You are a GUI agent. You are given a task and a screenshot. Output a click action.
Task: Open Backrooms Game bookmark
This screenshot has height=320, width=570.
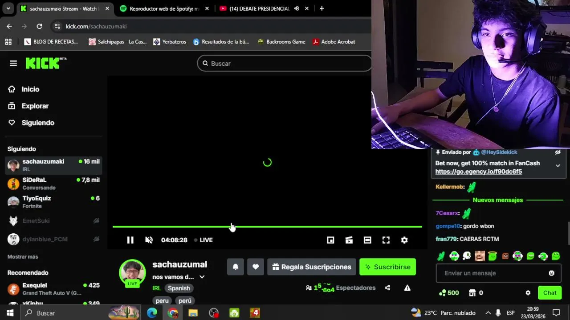(x=281, y=42)
